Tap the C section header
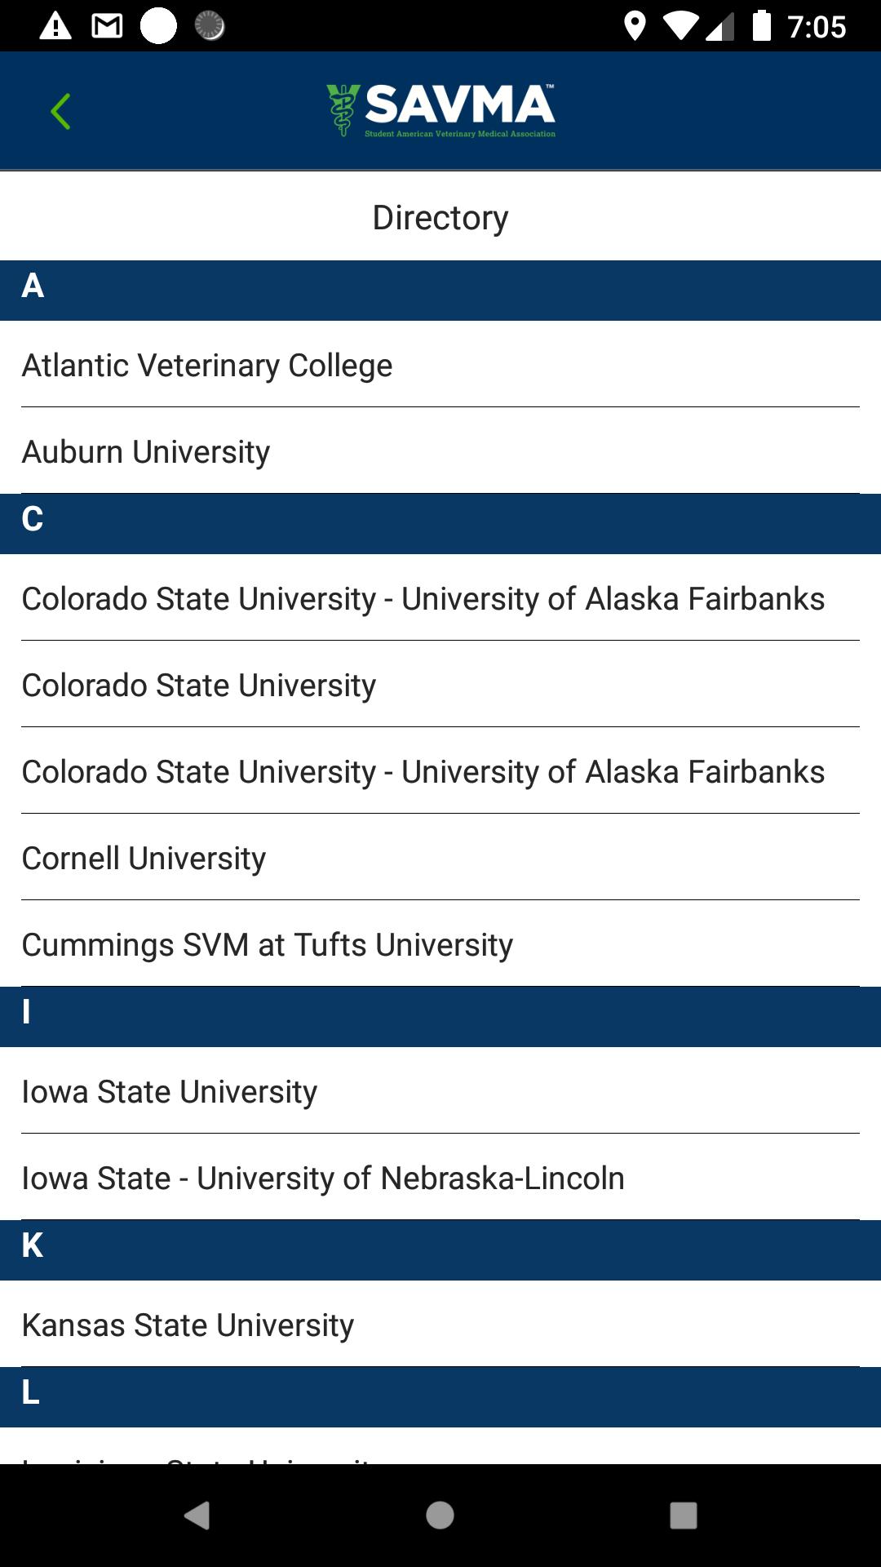This screenshot has width=881, height=1567. point(440,524)
